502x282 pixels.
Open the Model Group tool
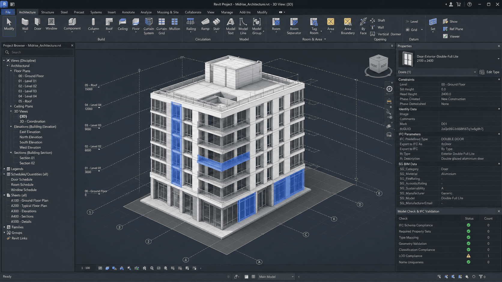[x=257, y=26]
